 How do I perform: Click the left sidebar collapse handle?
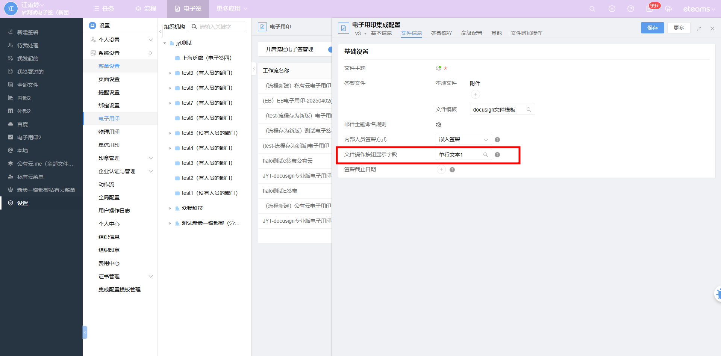(x=85, y=332)
